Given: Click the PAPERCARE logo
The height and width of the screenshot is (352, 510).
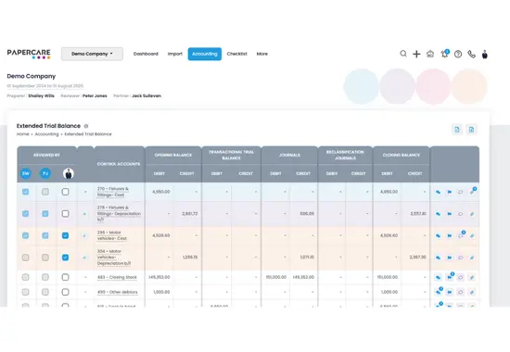Looking at the screenshot, I should point(29,54).
